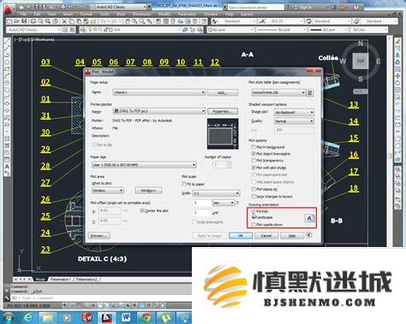Check Save changes to layout option
Viewport: 406px width, 324px height.
(x=254, y=197)
